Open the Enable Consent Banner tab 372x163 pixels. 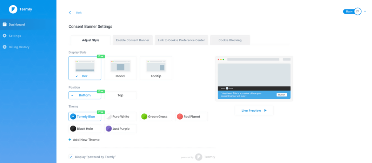133,40
